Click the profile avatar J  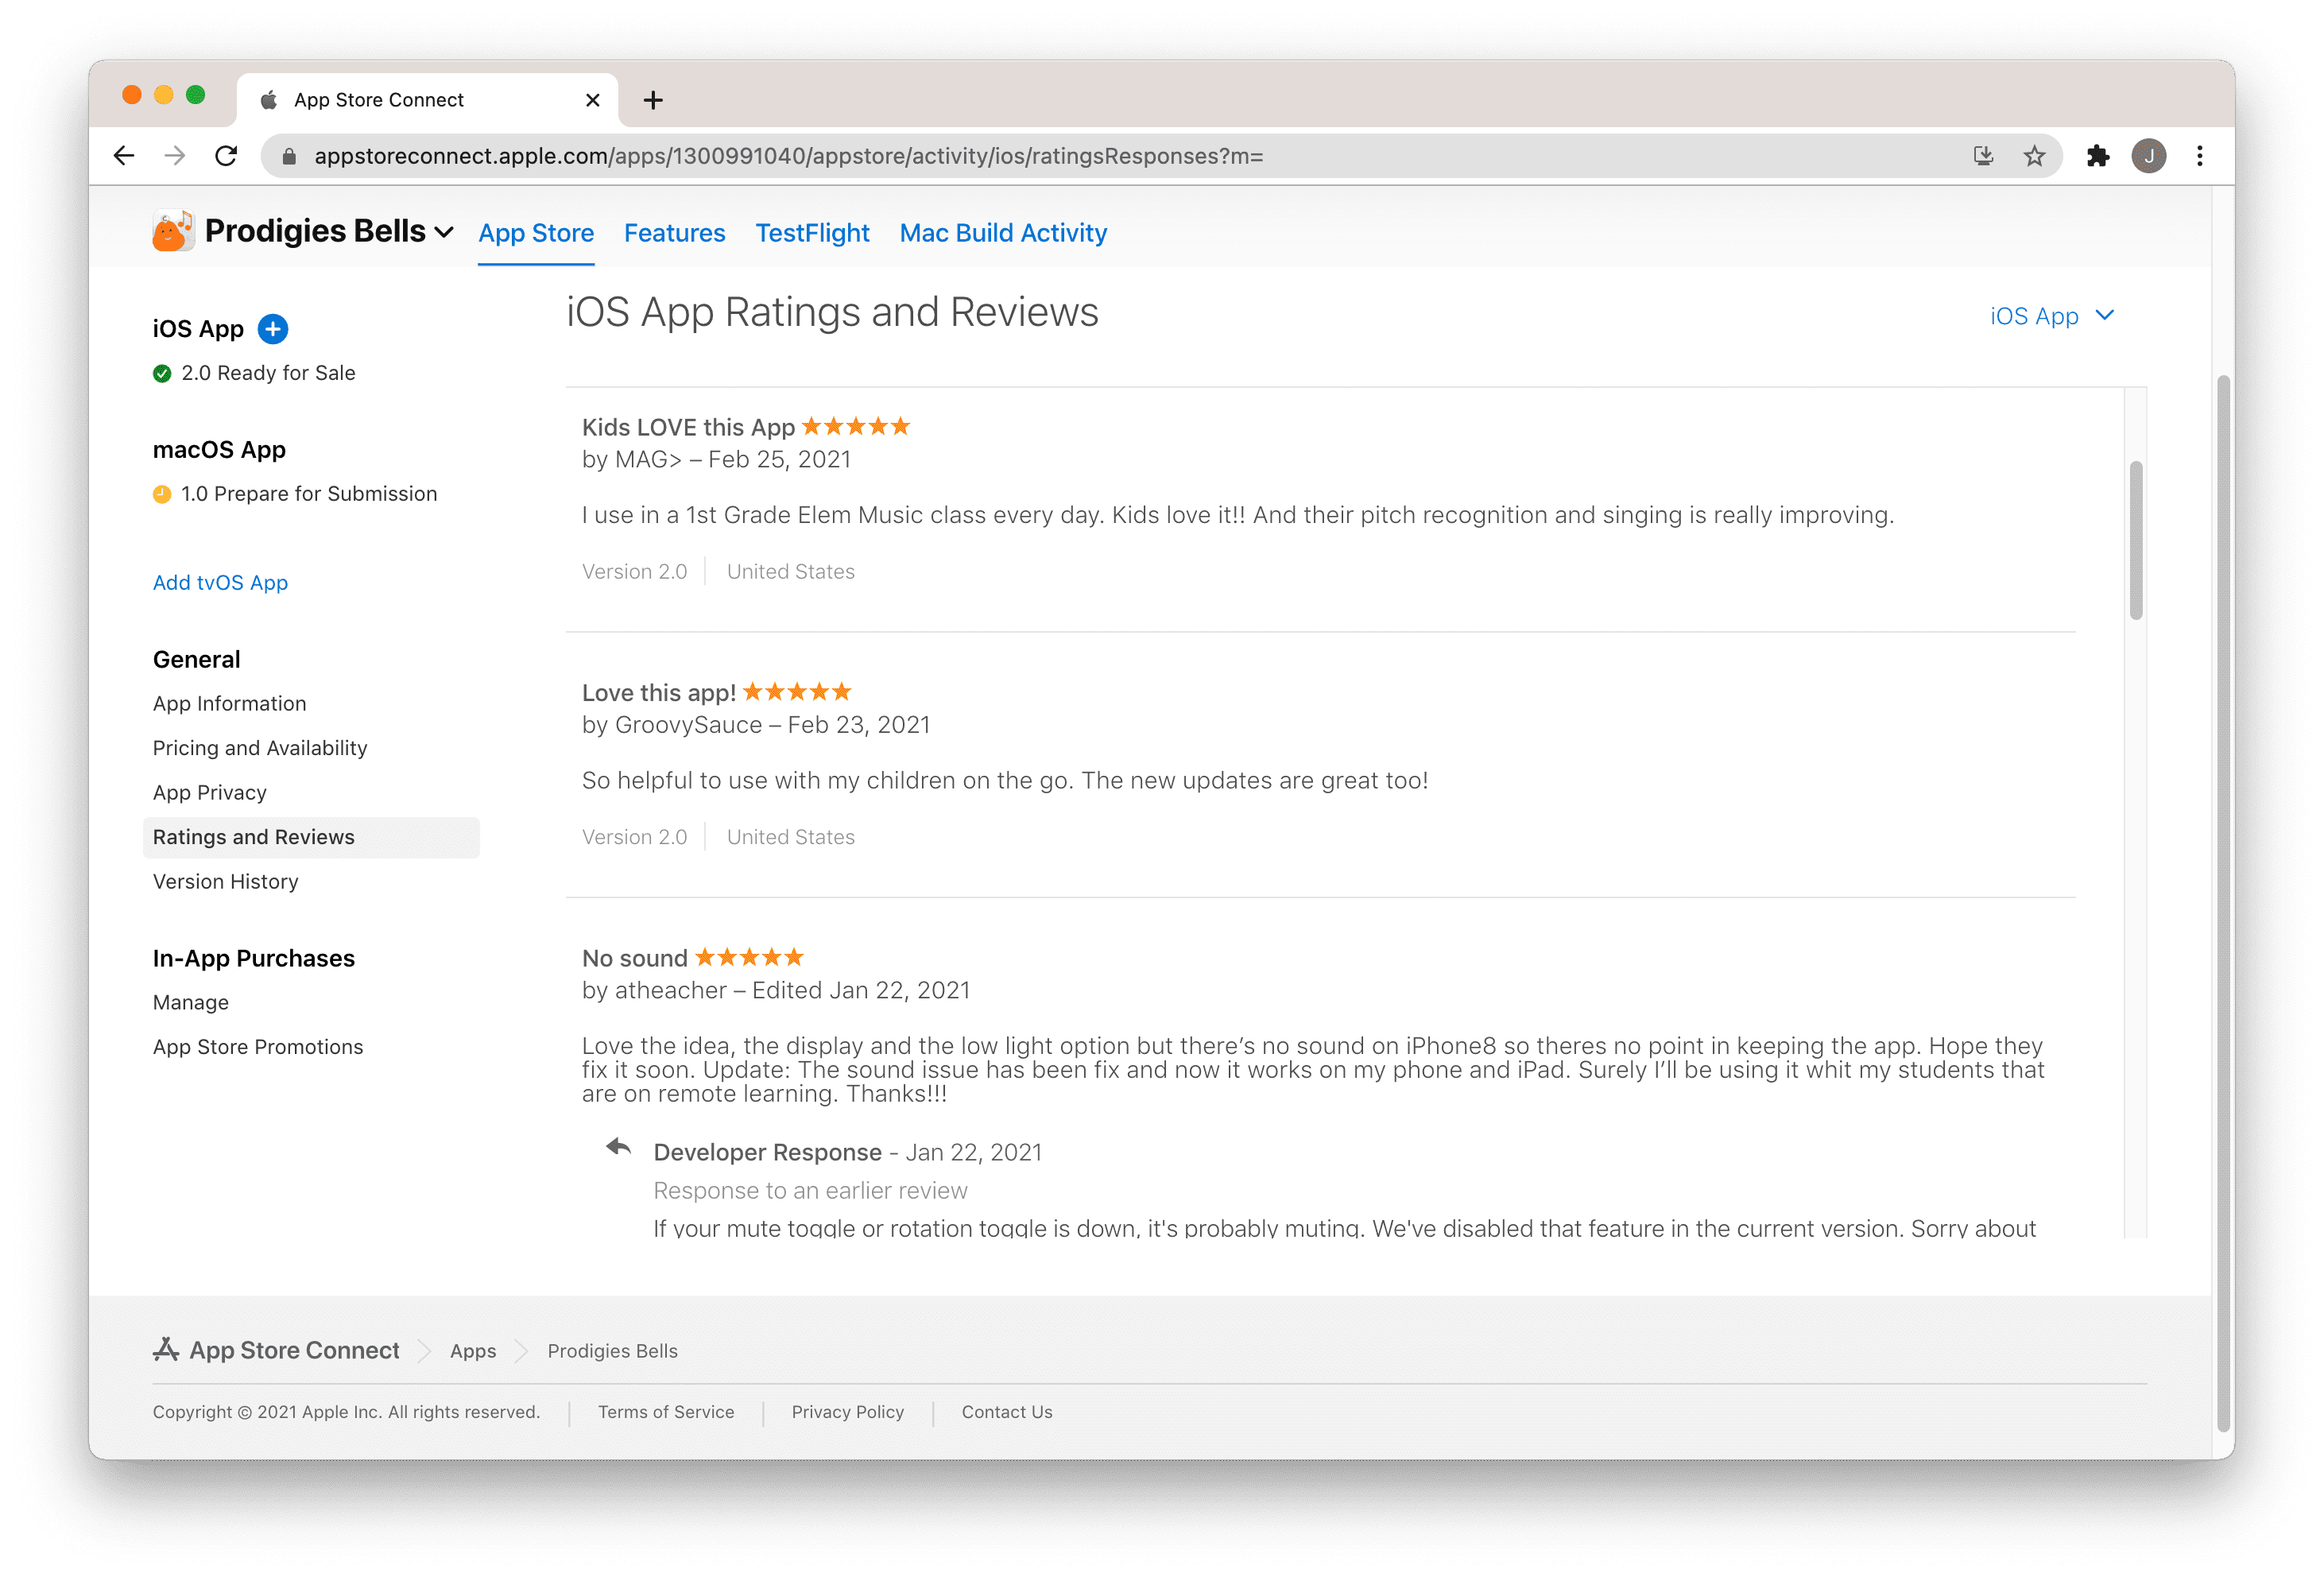[2148, 156]
